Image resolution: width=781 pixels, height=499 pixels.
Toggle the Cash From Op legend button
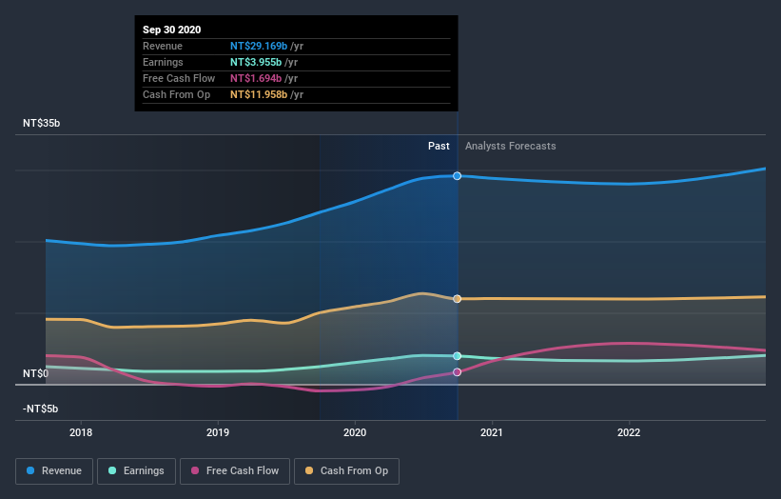point(346,471)
